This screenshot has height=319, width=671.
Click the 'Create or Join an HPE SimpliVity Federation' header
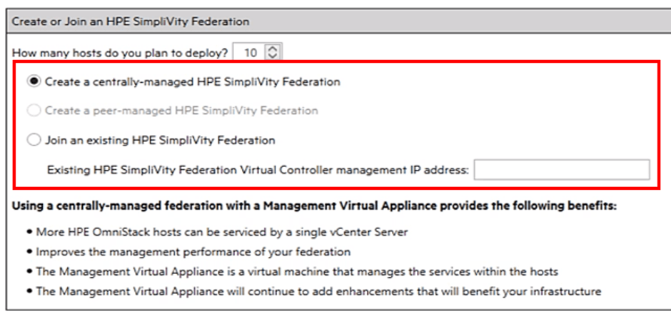point(131,21)
